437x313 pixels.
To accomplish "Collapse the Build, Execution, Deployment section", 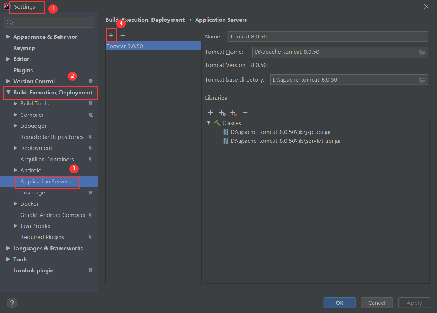I will (x=8, y=92).
